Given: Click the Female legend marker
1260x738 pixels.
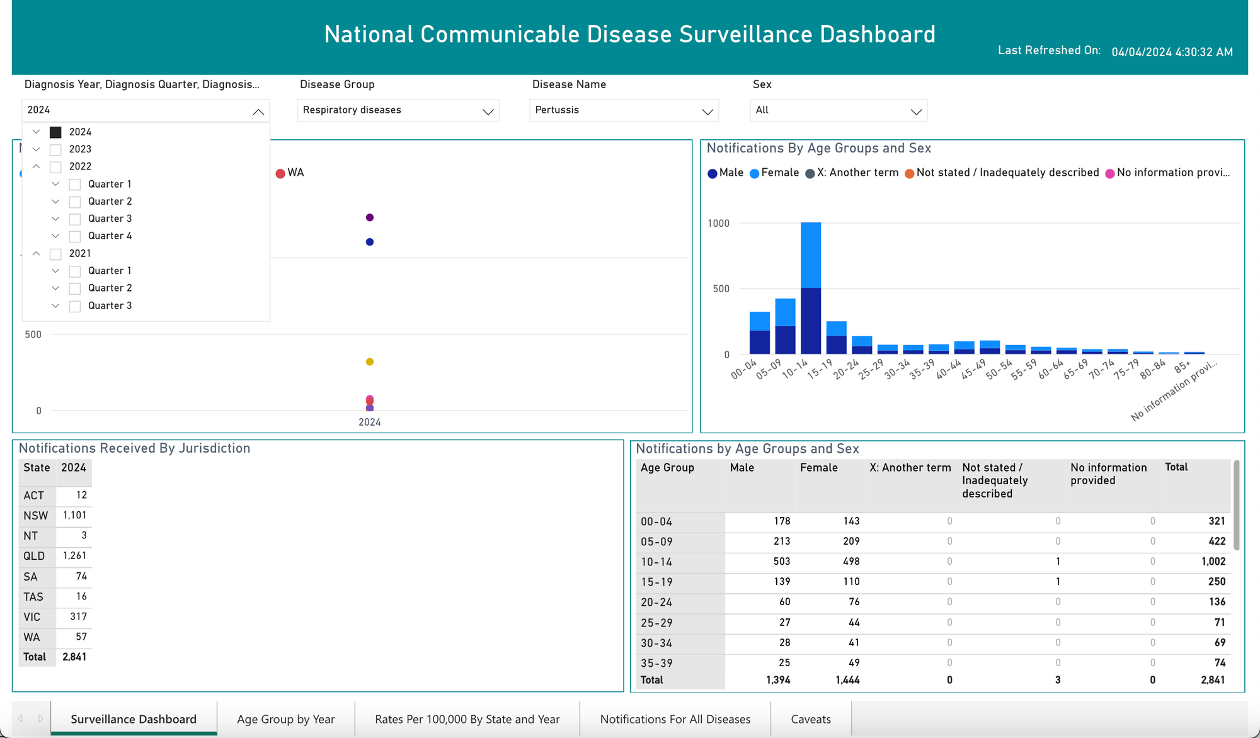Looking at the screenshot, I should tap(755, 173).
